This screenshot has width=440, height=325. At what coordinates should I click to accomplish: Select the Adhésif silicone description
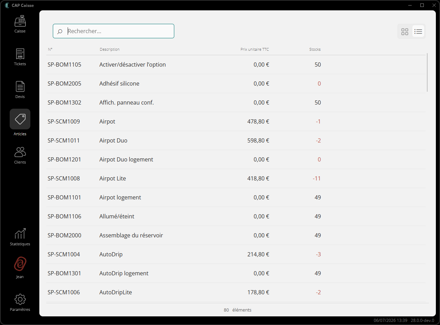[x=119, y=83]
